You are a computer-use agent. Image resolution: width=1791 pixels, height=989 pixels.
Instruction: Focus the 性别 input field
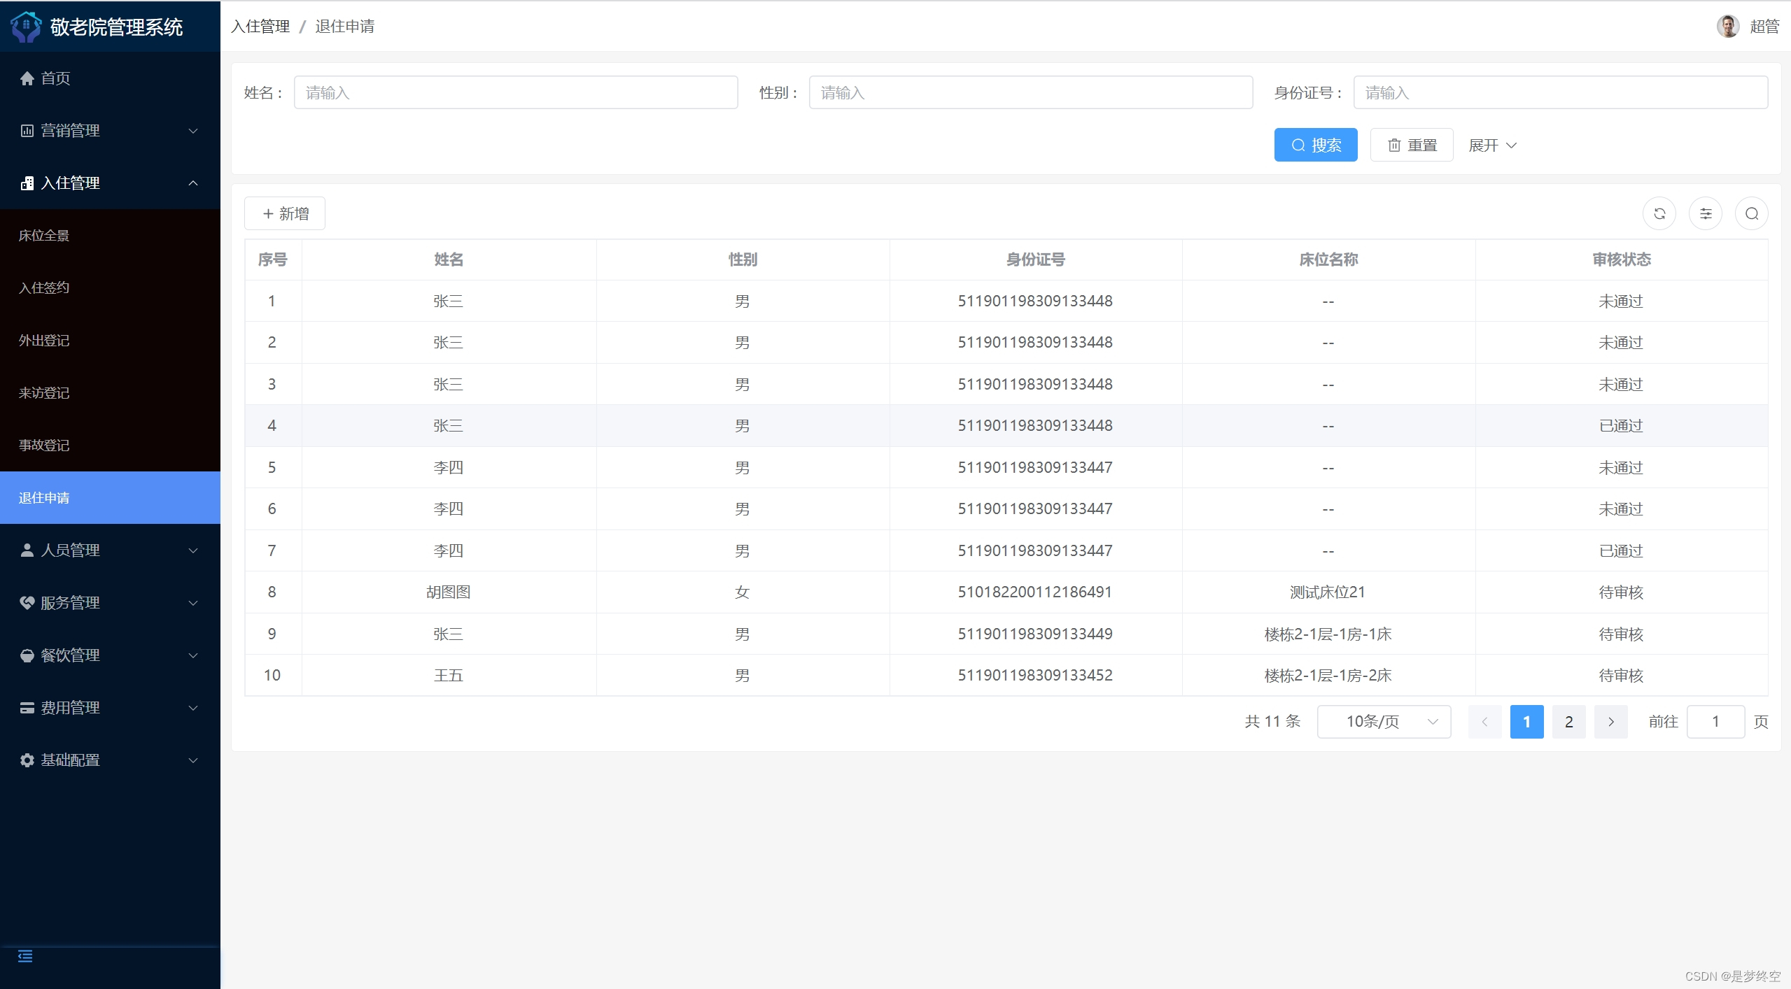(1031, 93)
